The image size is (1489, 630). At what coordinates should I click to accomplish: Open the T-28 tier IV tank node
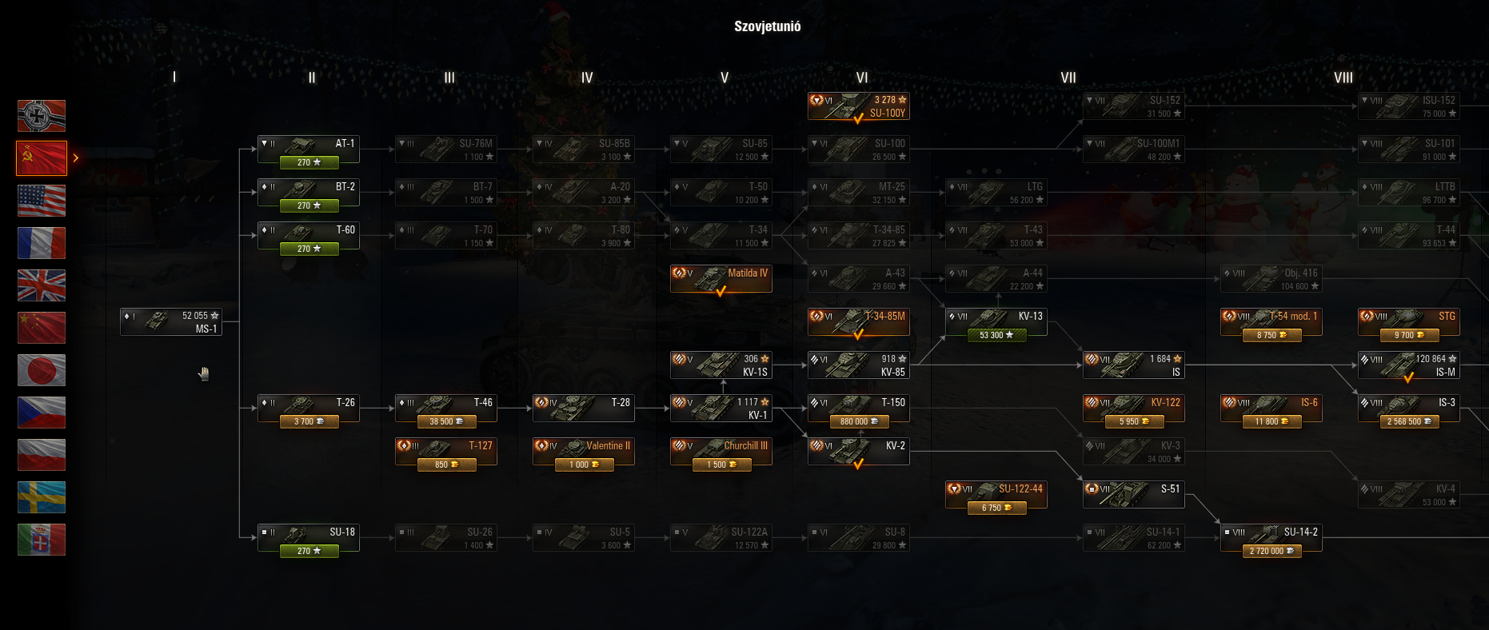click(584, 409)
